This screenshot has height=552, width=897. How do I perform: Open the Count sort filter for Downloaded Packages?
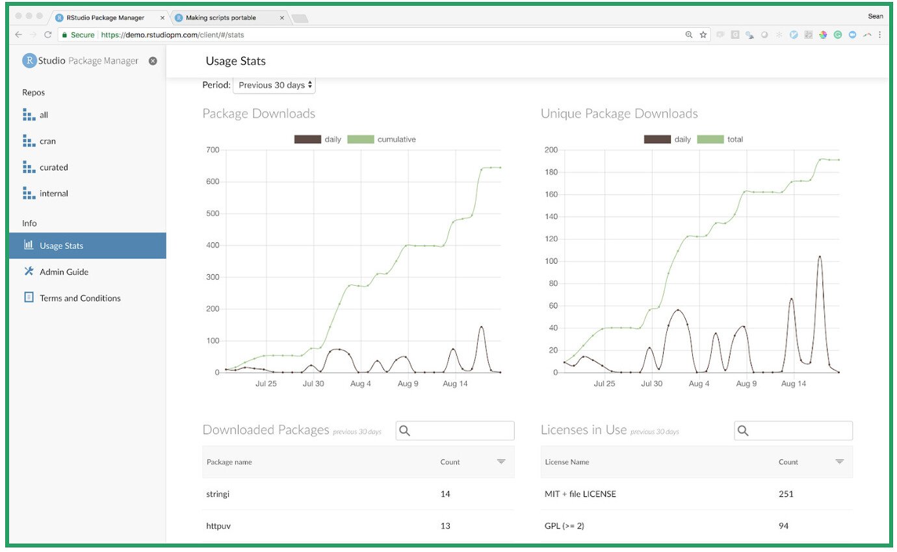click(500, 461)
